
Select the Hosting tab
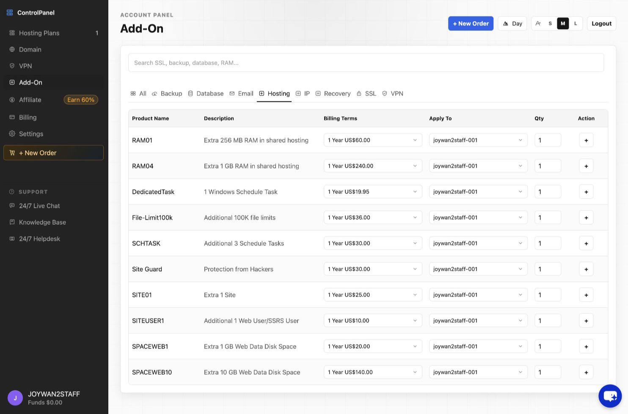(x=274, y=93)
